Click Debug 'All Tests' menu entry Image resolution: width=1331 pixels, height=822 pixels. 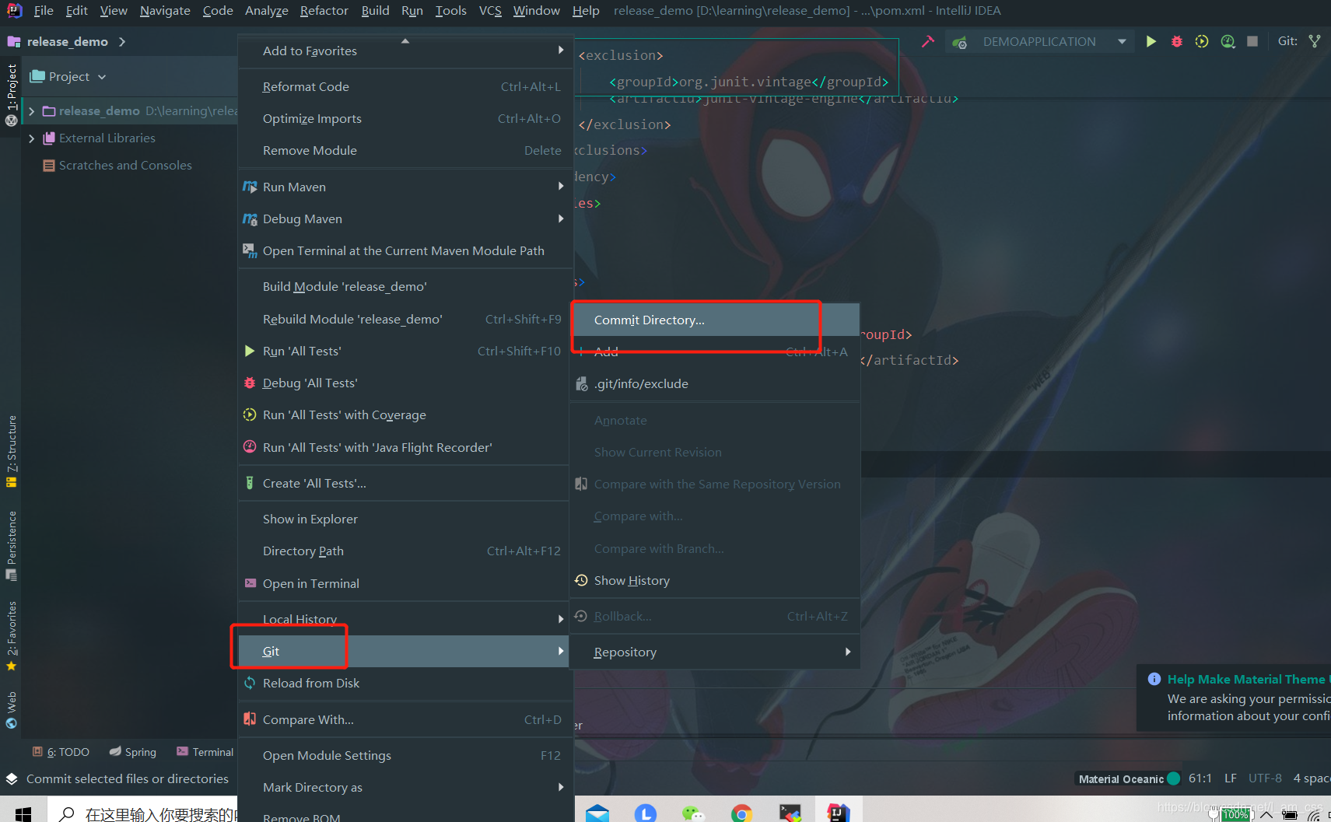[x=405, y=383]
